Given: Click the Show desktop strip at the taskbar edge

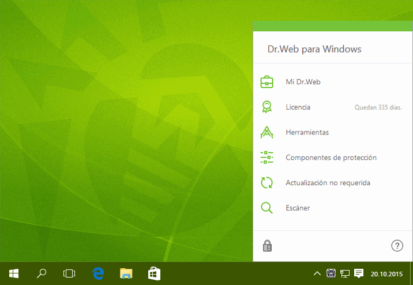Looking at the screenshot, I should point(411,273).
